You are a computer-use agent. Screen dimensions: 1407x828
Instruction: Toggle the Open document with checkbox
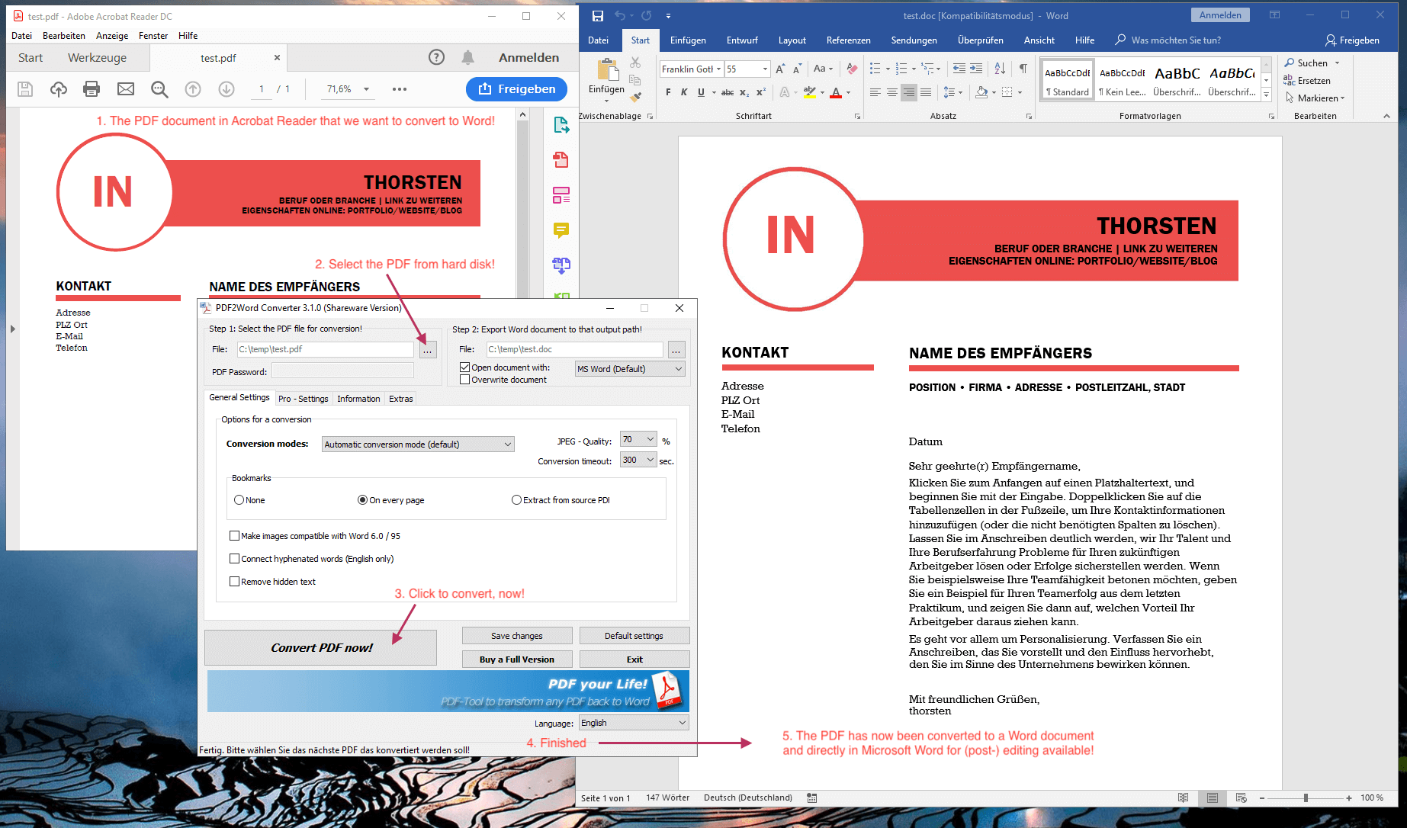pyautogui.click(x=464, y=367)
